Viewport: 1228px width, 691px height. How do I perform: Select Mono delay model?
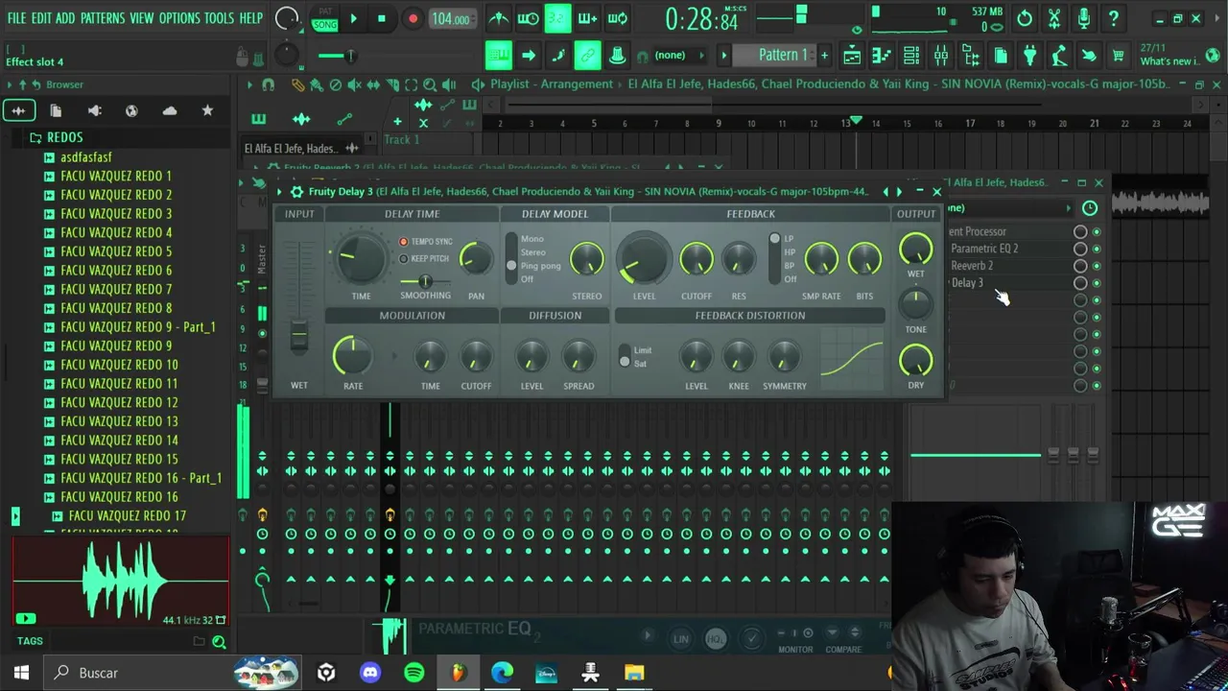[531, 239]
